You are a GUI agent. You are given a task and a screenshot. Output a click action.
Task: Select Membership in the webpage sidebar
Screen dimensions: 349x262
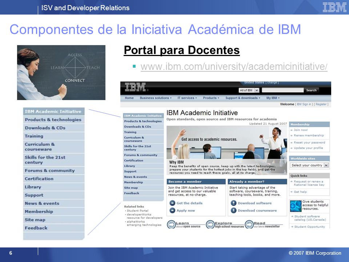pyautogui.click(x=143, y=182)
